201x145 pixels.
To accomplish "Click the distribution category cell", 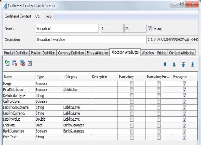I will pos(77,90).
